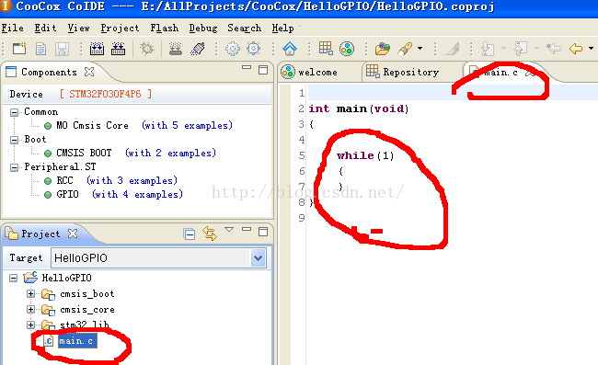Open the Back navigation history dropdown

592,49
